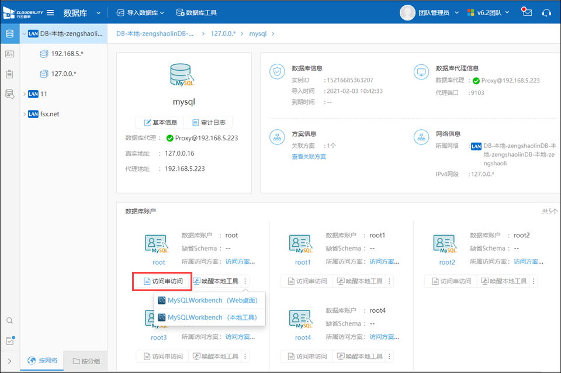Image resolution: width=561 pixels, height=373 pixels.
Task: Switch to the 按分组 tab
Action: [x=86, y=361]
